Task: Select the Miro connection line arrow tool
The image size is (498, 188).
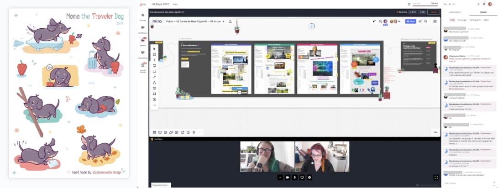Action: [154, 77]
